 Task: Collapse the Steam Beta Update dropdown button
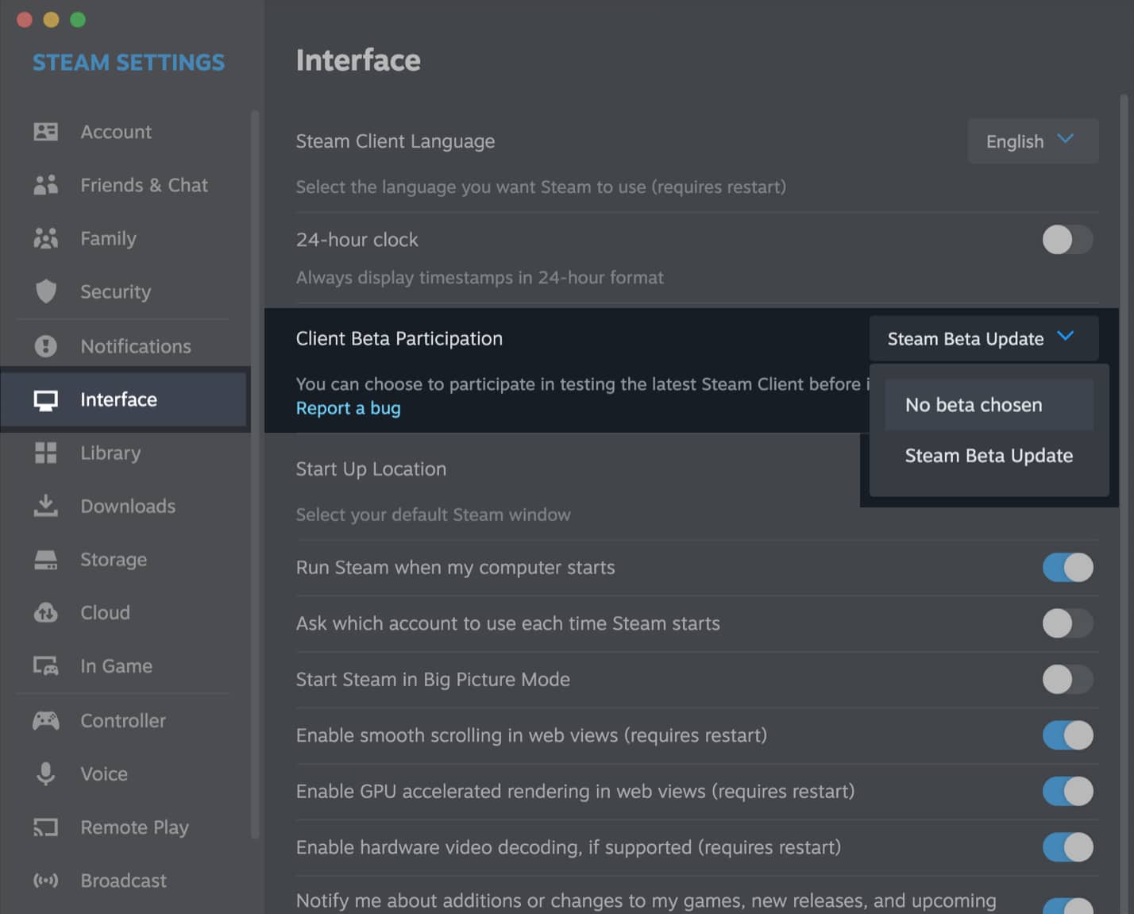[984, 338]
